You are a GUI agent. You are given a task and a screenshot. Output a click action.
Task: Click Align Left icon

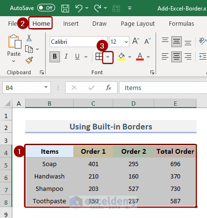coord(165,57)
